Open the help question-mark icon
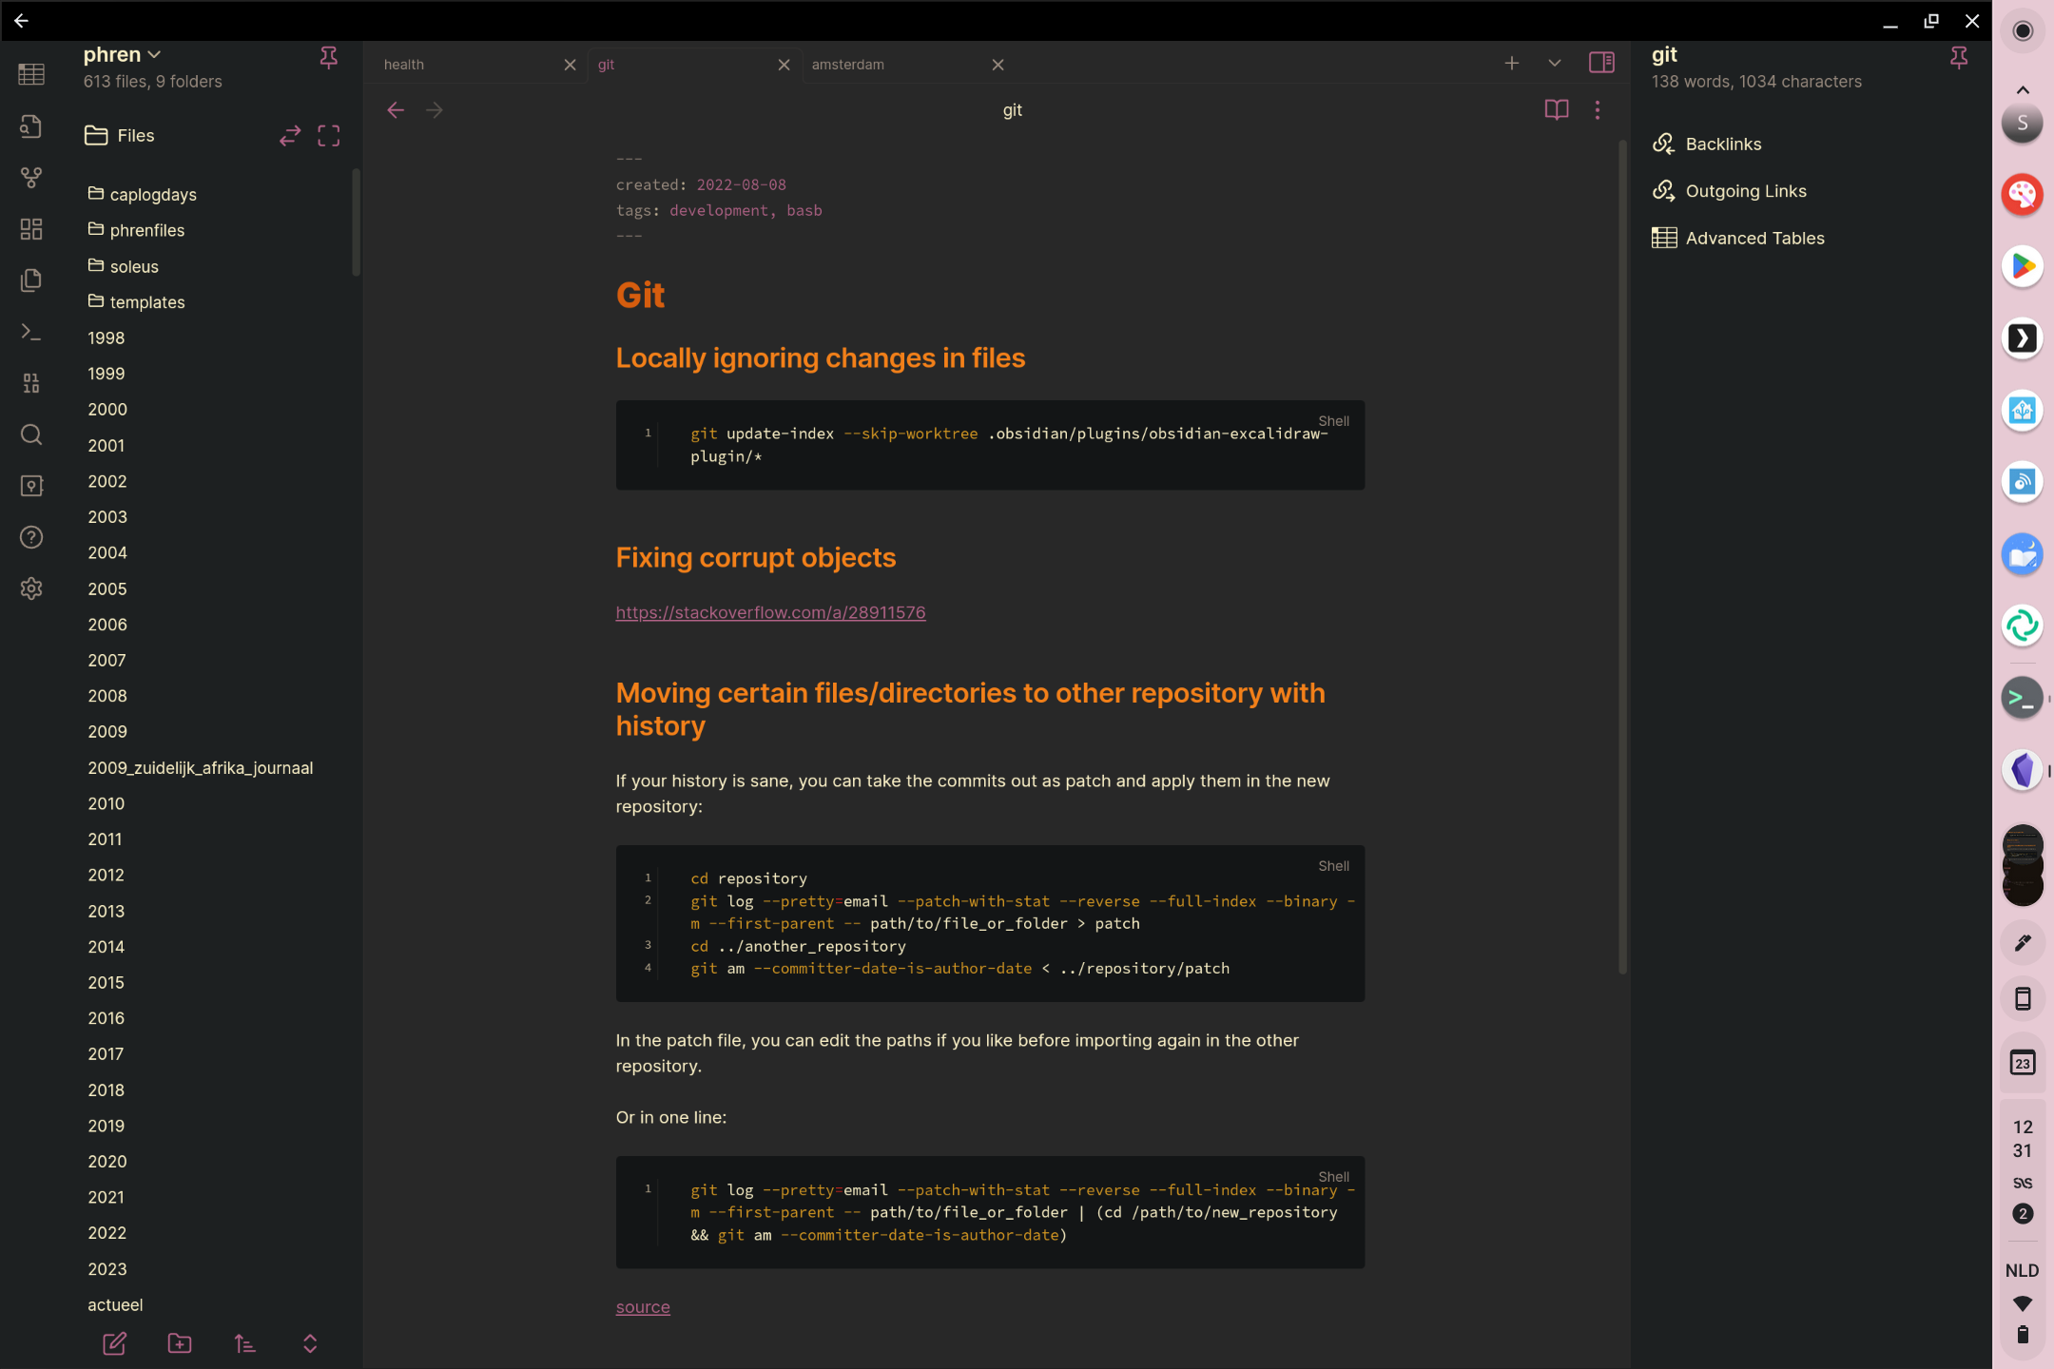Viewport: 2054px width, 1369px height. click(31, 537)
